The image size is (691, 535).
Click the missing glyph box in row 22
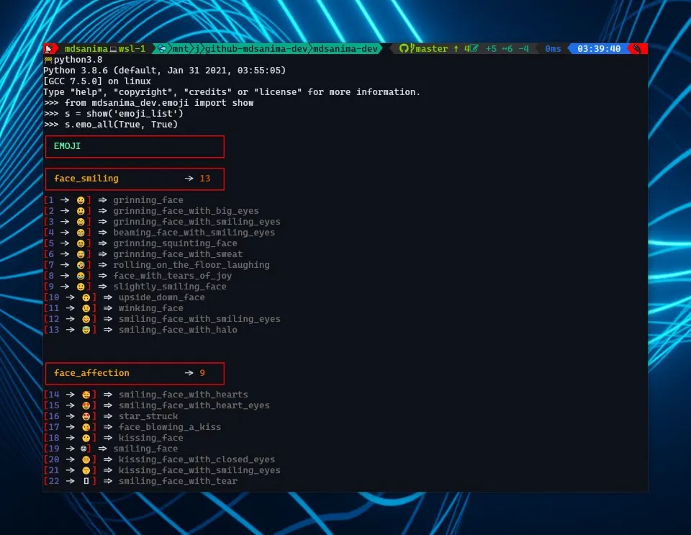(86, 481)
